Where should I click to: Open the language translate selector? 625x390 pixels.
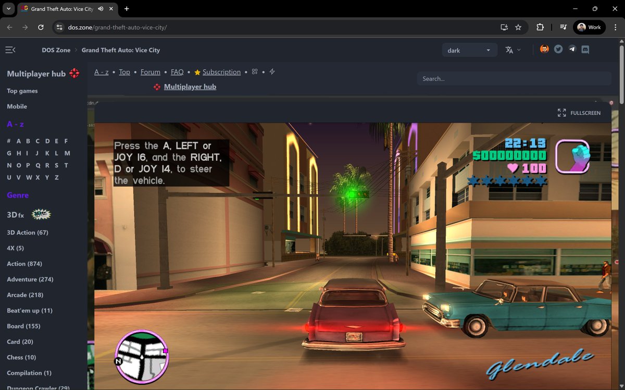(512, 50)
